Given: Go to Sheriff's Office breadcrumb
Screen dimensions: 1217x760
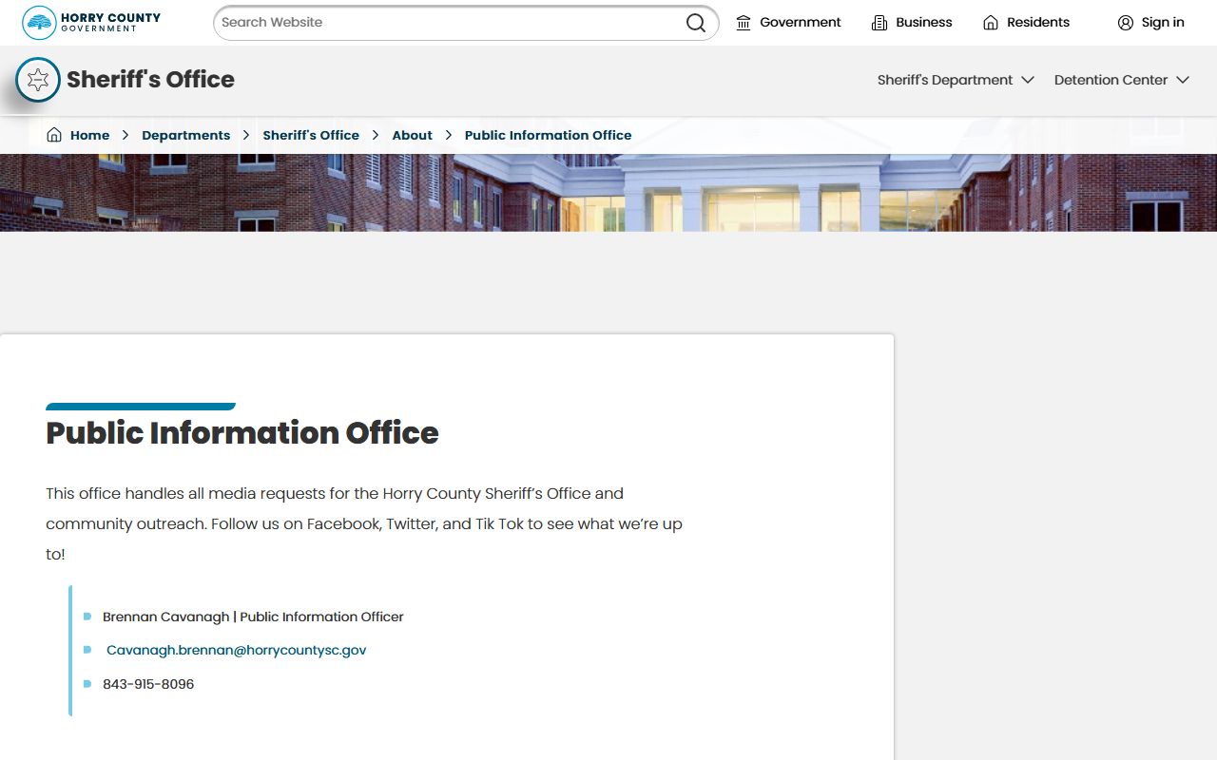Looking at the screenshot, I should pos(311,136).
